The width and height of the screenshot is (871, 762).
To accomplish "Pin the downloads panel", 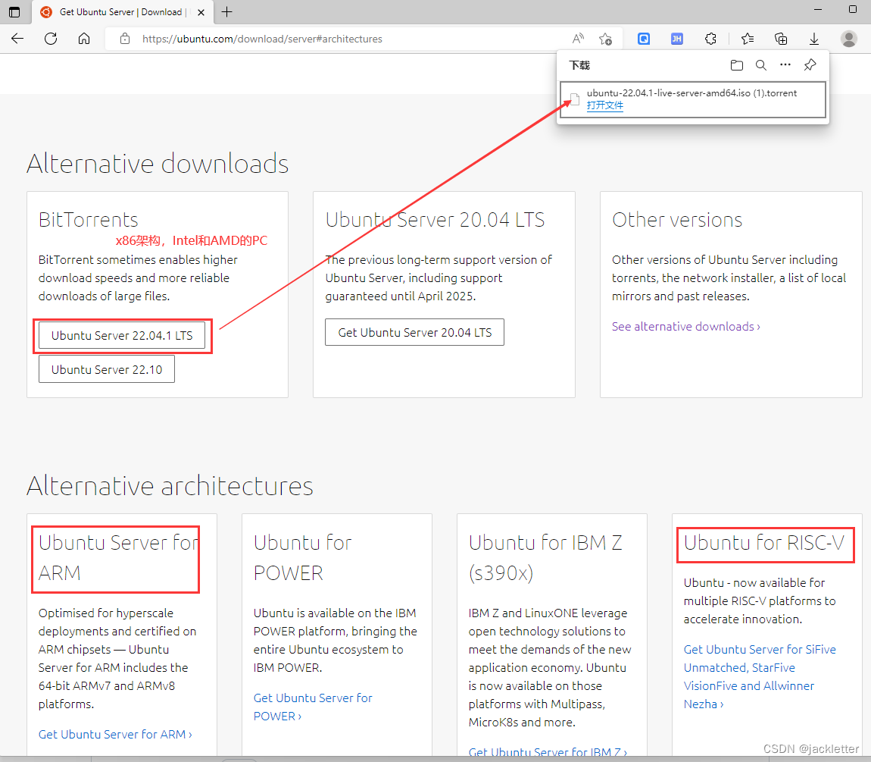I will click(x=810, y=65).
